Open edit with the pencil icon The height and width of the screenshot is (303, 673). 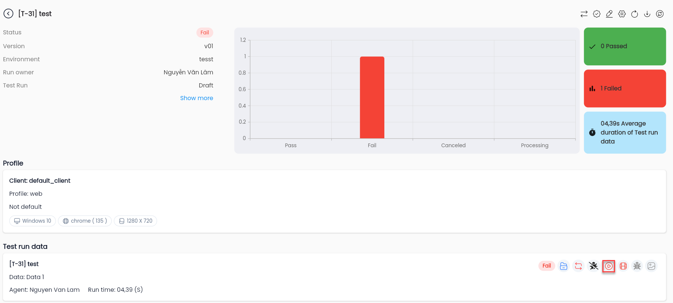(609, 14)
